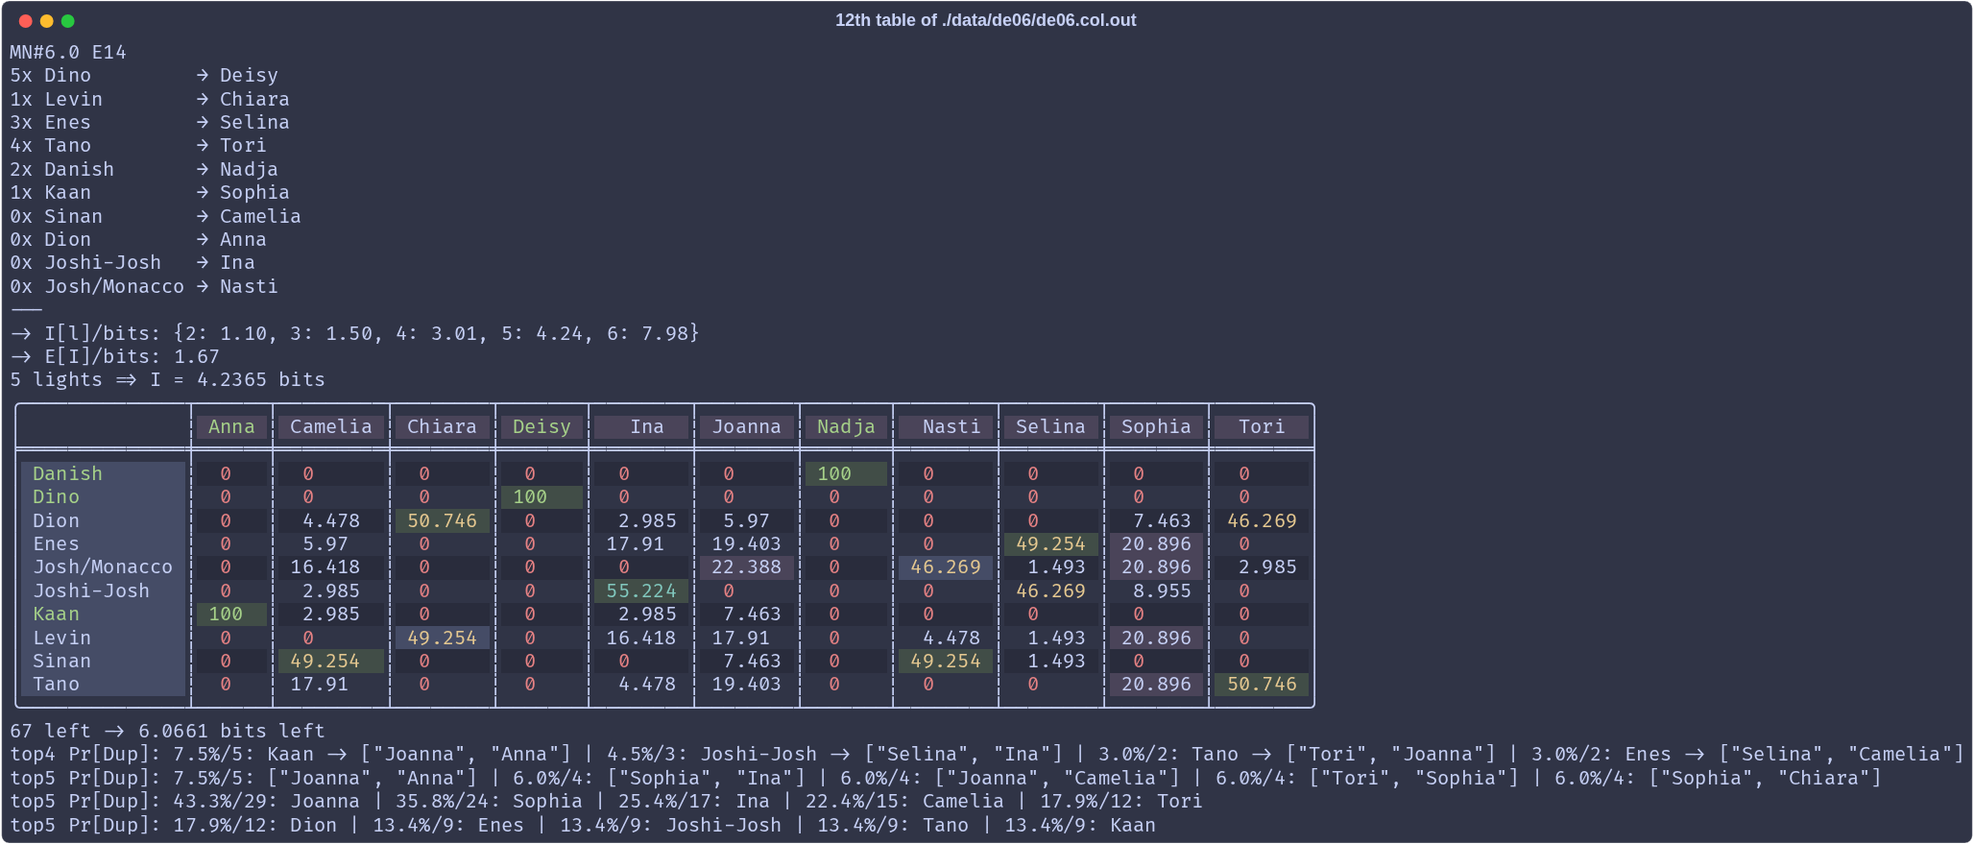The width and height of the screenshot is (1974, 844).
Task: Click the 46.269 cell in Dion row
Action: (1262, 521)
